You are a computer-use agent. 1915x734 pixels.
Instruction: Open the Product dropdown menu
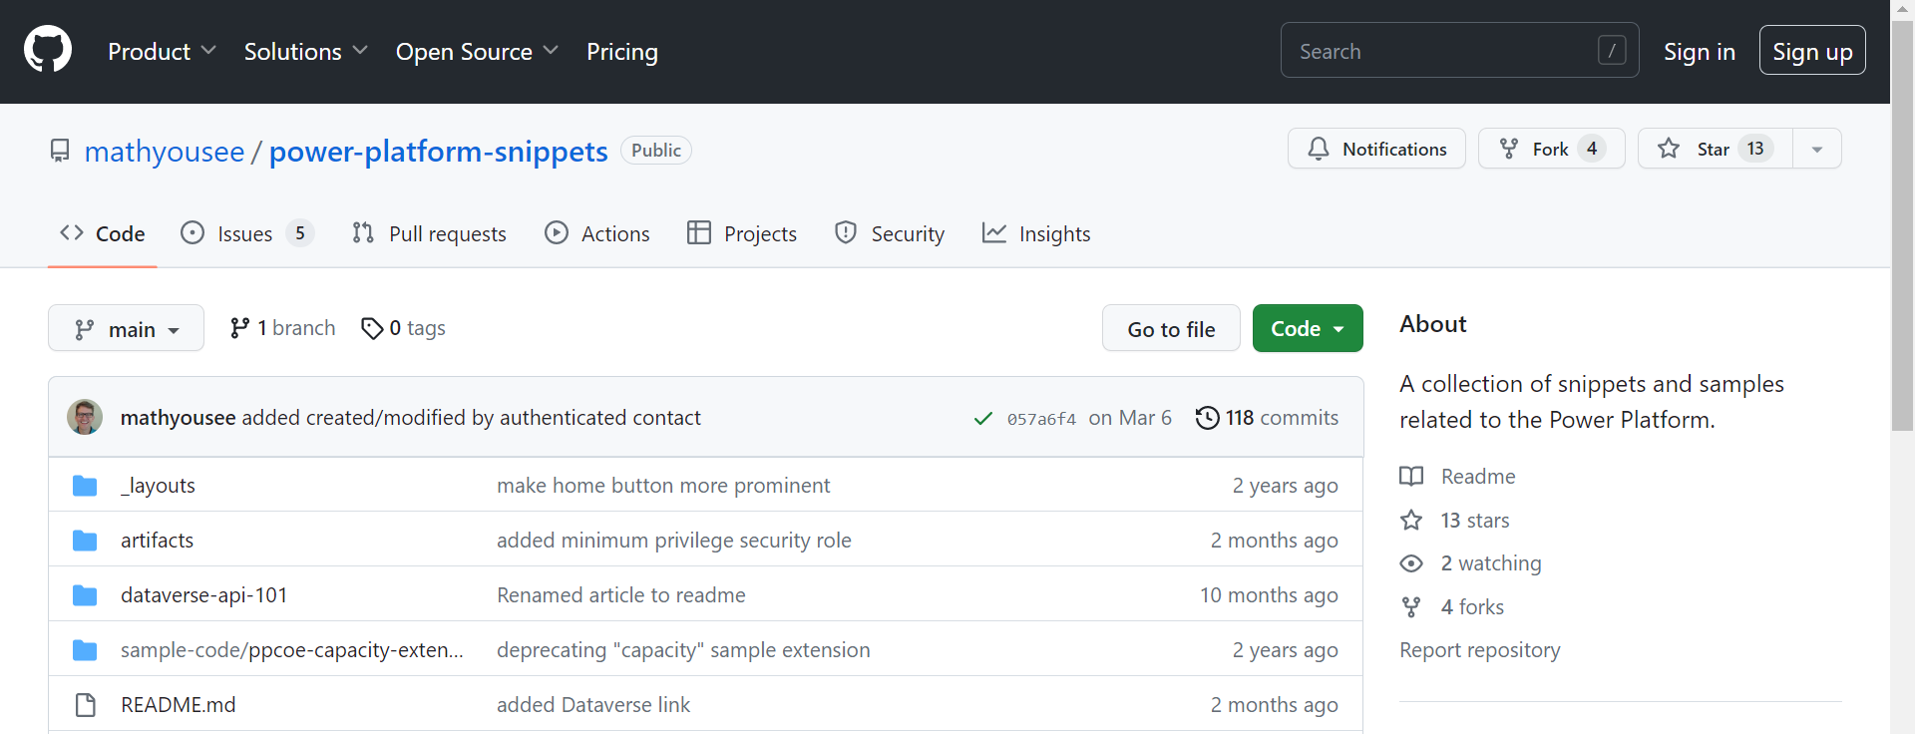point(162,51)
